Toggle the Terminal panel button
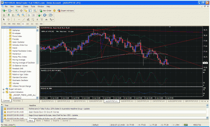Screen dimensions: 210x127 (x=30, y=11)
